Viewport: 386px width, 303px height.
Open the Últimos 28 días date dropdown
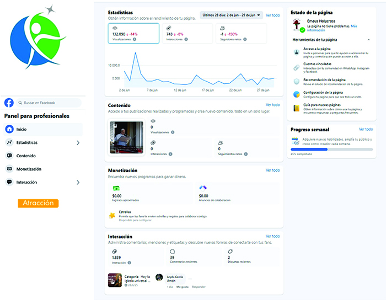point(231,15)
